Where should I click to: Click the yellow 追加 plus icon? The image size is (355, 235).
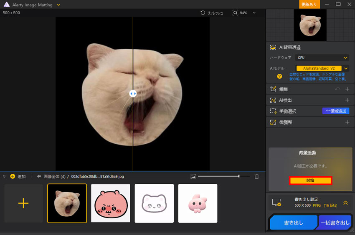tap(13, 176)
